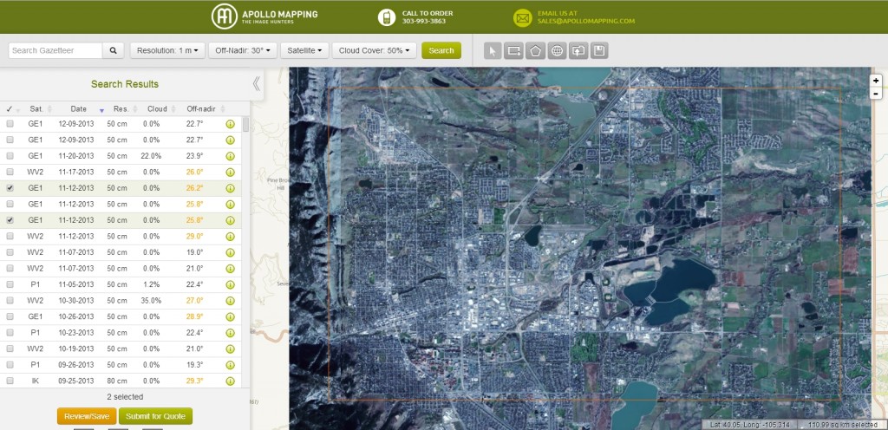Click the save floppy disk icon
This screenshot has width=888, height=430.
tap(599, 51)
